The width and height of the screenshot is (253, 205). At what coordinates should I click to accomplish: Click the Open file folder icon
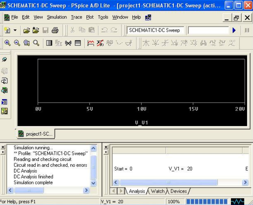pos(27,30)
